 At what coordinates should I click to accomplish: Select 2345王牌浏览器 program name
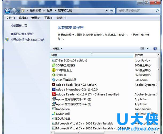(66, 80)
